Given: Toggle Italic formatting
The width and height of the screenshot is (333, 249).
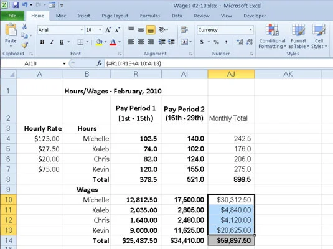Looking at the screenshot, I should (52, 42).
